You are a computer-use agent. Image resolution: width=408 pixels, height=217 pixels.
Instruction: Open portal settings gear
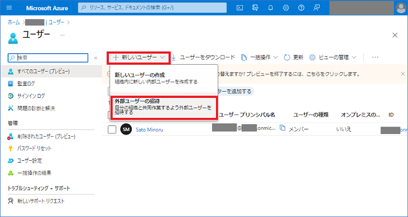[x=286, y=8]
